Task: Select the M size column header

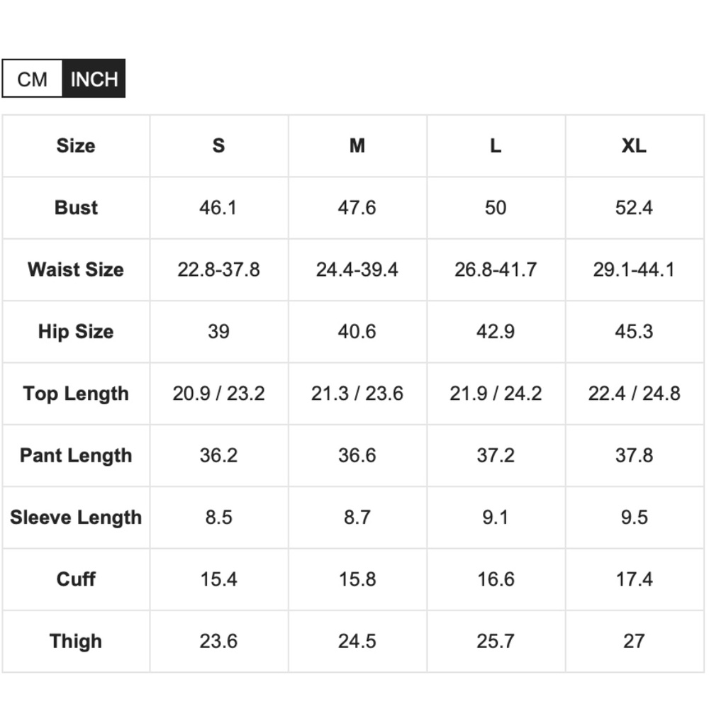Action: [x=357, y=146]
